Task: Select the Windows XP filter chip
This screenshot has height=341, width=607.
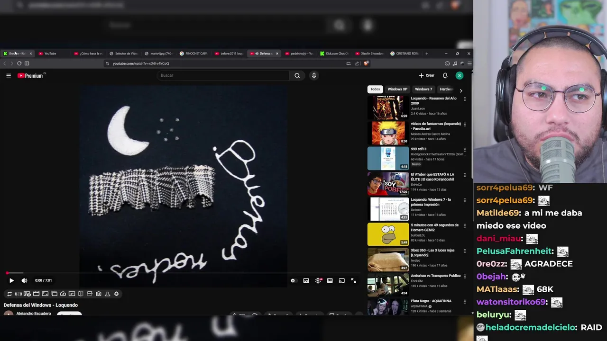Action: [x=397, y=89]
